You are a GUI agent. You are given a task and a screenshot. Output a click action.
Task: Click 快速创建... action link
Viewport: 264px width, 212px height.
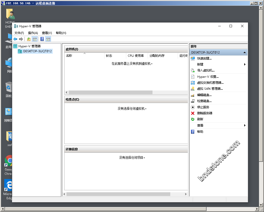pyautogui.click(x=204, y=58)
